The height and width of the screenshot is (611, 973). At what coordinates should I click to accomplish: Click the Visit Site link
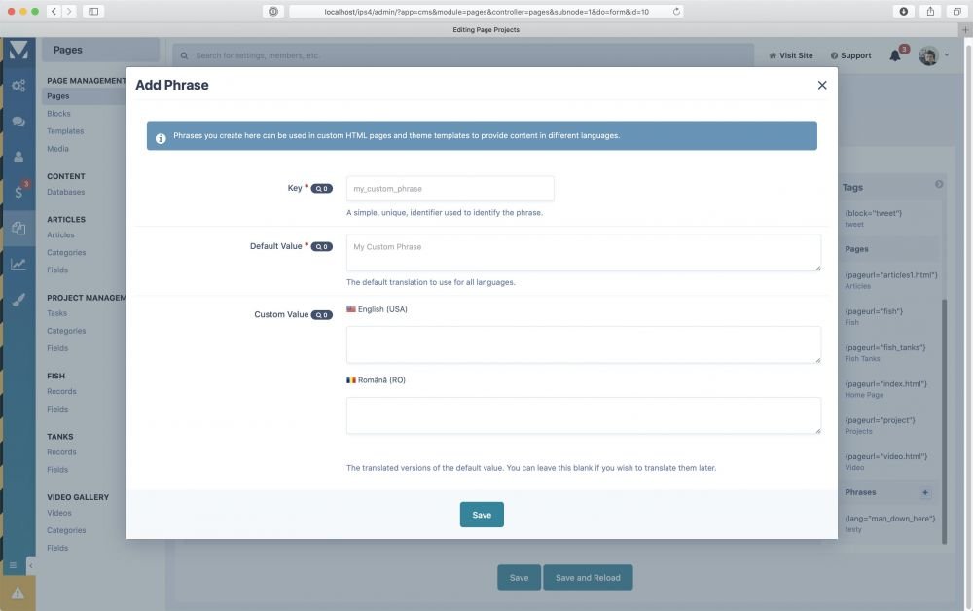point(791,55)
